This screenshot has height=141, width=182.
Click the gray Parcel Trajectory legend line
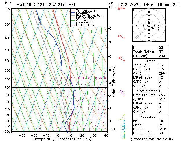pyautogui.click(x=73, y=15)
